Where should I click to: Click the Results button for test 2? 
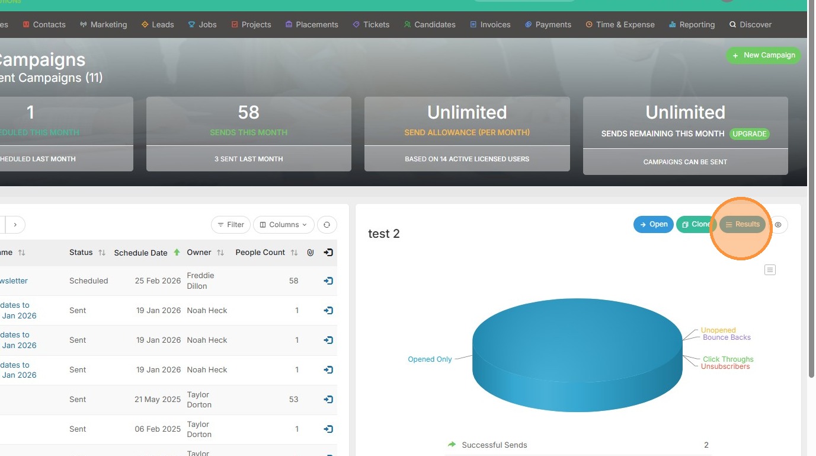742,224
